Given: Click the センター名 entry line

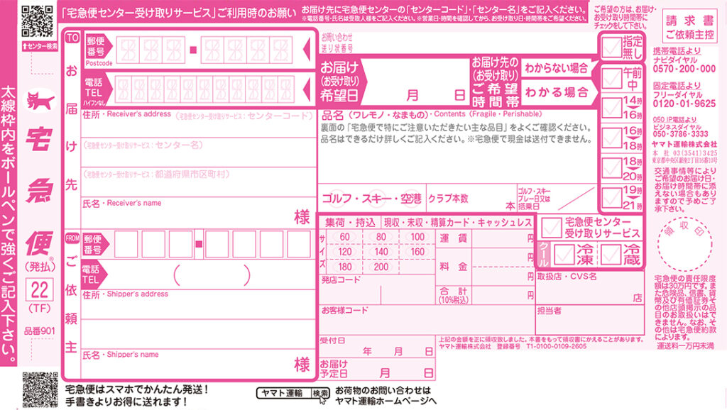Looking at the screenshot, I should point(199,153).
